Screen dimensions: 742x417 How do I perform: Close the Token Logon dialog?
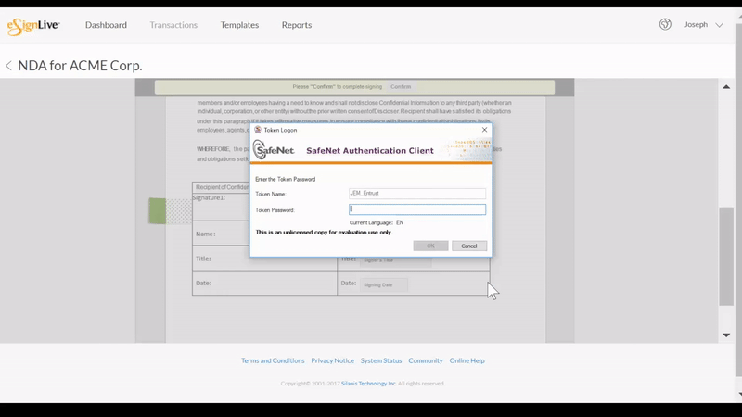point(484,130)
